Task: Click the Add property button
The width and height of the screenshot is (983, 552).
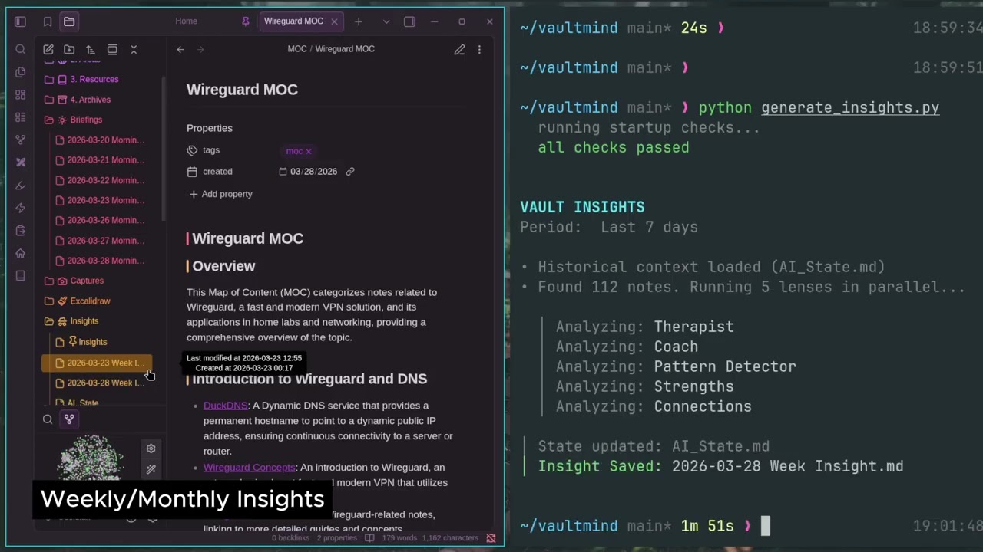Action: coord(220,194)
